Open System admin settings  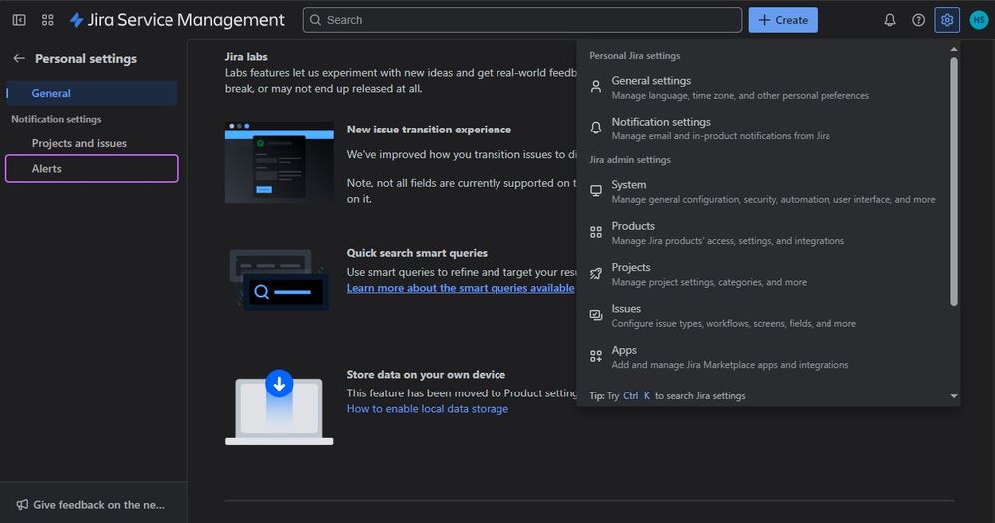[764, 191]
